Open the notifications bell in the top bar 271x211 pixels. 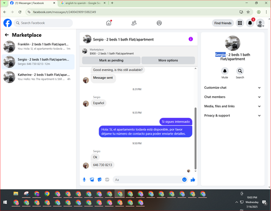point(250,23)
